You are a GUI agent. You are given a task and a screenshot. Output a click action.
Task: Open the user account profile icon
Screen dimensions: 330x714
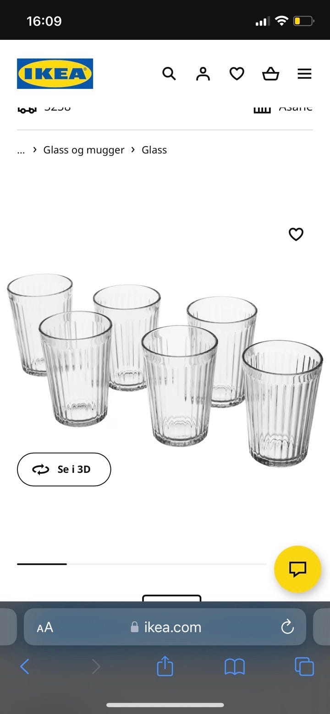203,74
